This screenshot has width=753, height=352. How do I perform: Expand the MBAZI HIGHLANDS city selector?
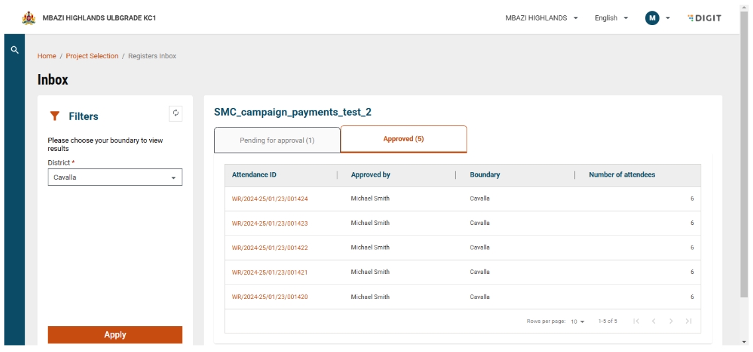click(543, 17)
